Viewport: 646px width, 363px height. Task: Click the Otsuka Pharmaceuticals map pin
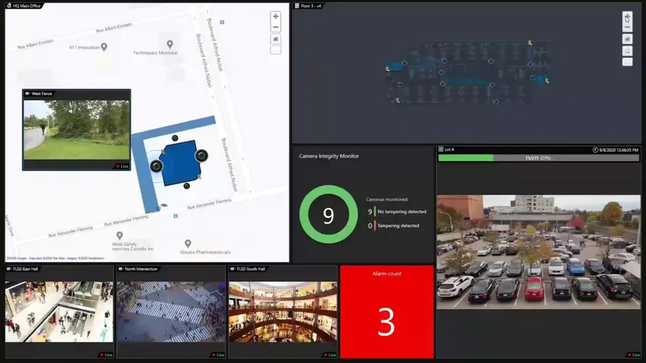coord(188,244)
